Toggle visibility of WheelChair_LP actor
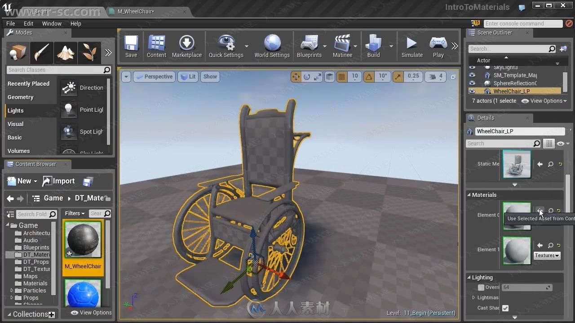 click(472, 91)
